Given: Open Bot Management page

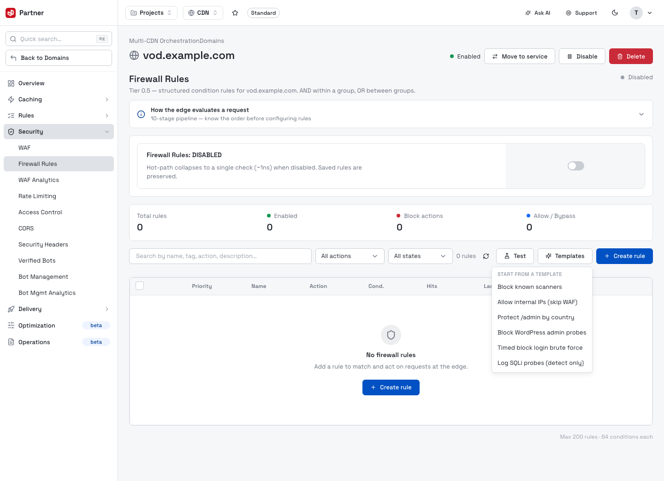Looking at the screenshot, I should [x=59, y=277].
